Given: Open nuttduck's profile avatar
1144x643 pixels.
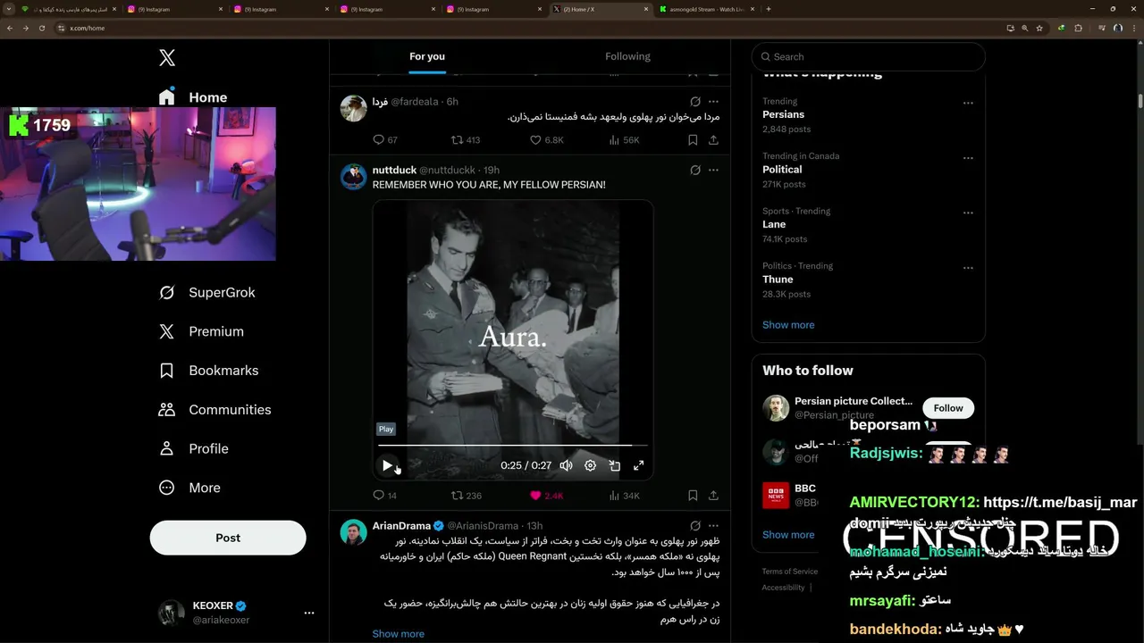Looking at the screenshot, I should [x=354, y=177].
